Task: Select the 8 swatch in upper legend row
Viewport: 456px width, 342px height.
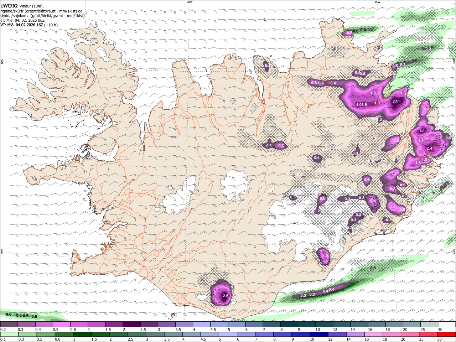Action: [289, 325]
